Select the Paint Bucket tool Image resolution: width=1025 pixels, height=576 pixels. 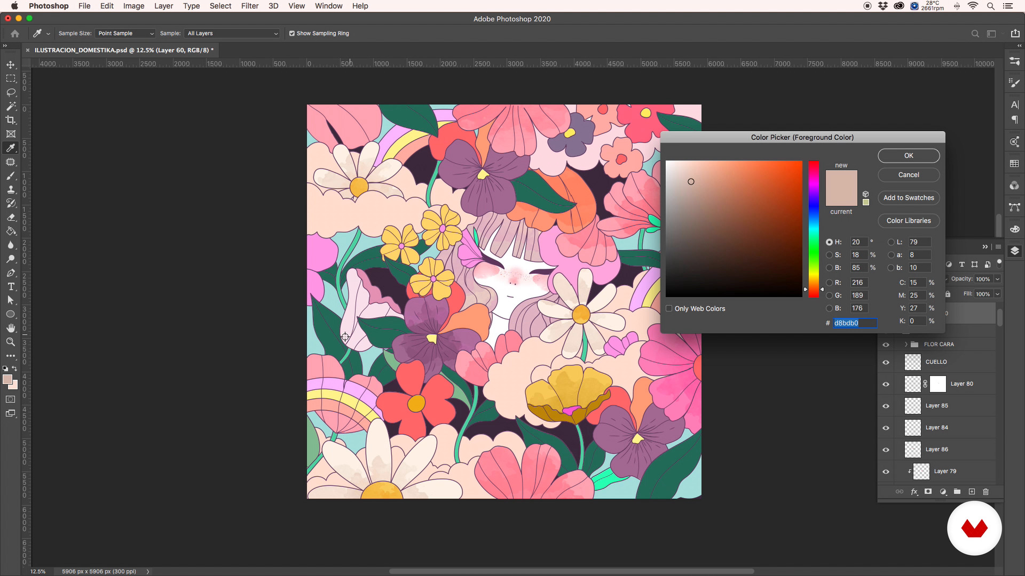[x=11, y=231]
